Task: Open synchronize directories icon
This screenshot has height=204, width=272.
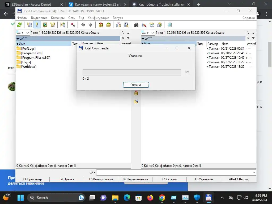Action: coord(152,25)
